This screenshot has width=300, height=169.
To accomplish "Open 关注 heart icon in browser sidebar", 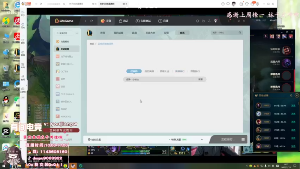I will tap(23, 13).
